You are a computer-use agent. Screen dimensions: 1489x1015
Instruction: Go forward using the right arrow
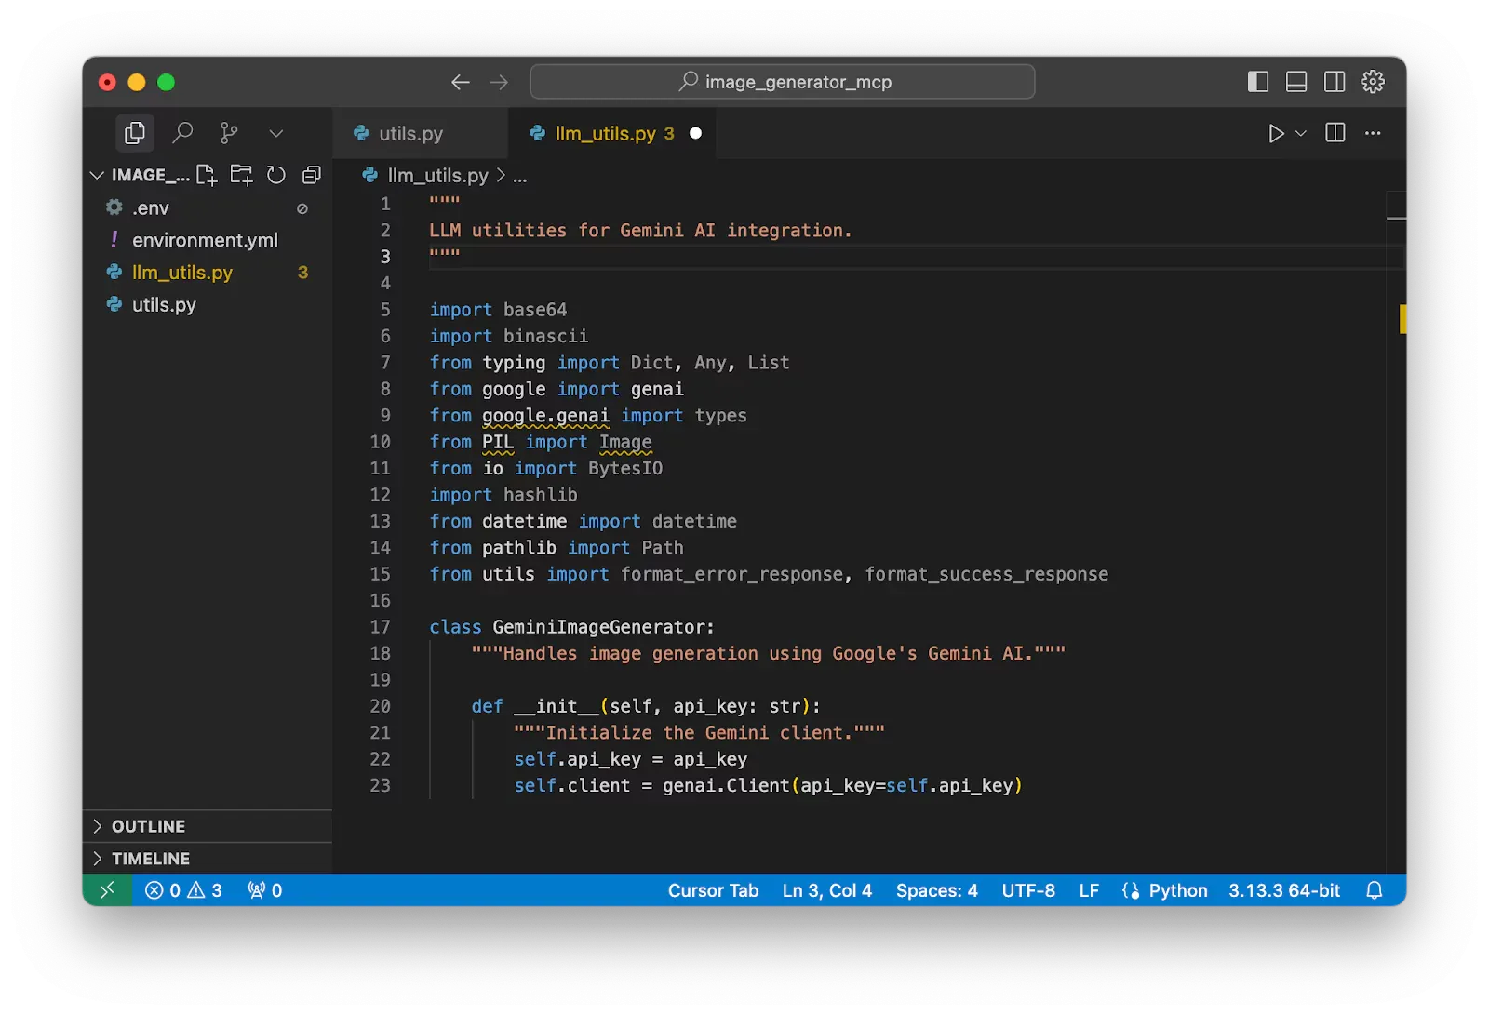click(499, 82)
